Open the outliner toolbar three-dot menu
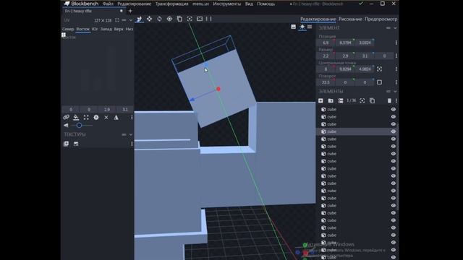Viewport: 463px width, 260px height. (x=396, y=101)
